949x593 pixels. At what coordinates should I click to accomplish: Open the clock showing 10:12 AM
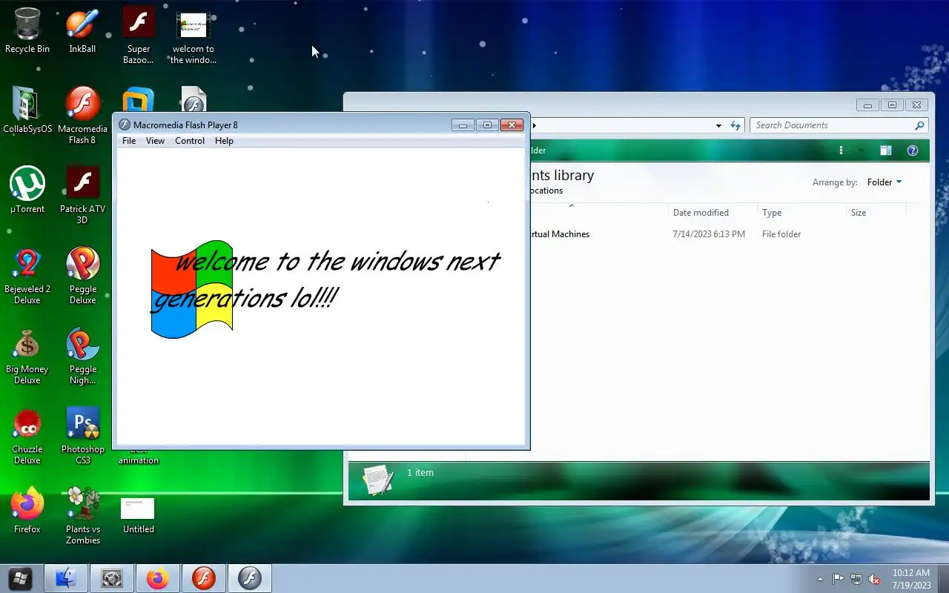pyautogui.click(x=911, y=579)
